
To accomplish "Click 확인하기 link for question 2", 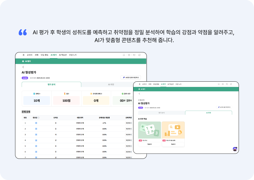I will [x=129, y=129].
